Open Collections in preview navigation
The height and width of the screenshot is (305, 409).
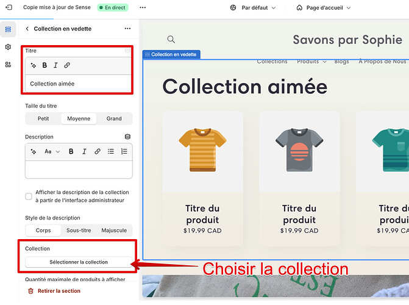pos(272,62)
